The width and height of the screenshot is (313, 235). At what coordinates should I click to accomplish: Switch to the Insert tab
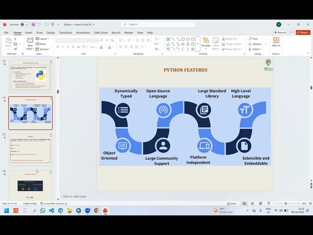29,33
